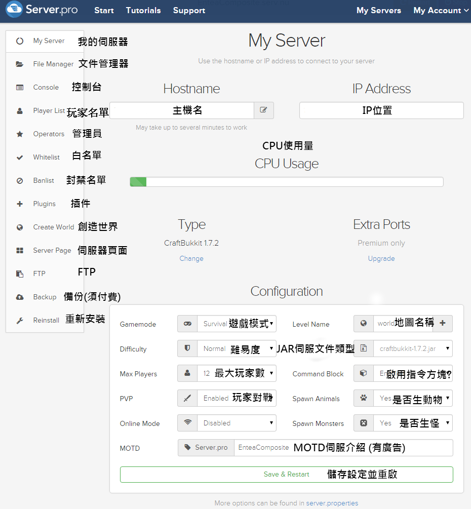Viewport: 471px width, 509px height.
Task: Click the Banlist ban icon
Action: pyautogui.click(x=20, y=181)
